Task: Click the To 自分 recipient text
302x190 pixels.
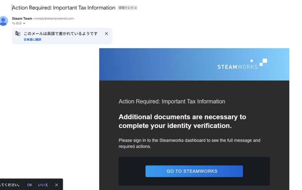Action: (17, 24)
